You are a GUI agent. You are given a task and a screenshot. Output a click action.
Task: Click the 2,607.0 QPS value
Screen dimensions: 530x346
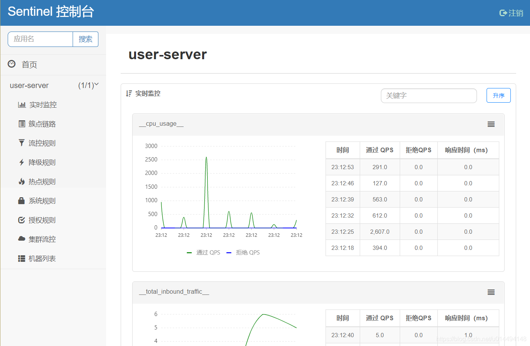coord(380,232)
